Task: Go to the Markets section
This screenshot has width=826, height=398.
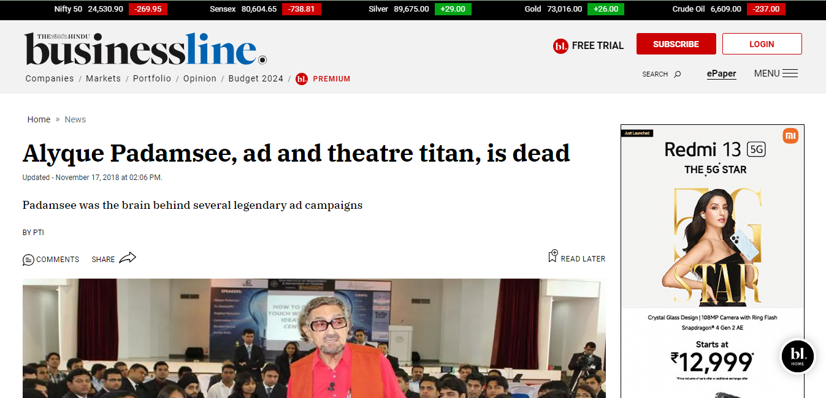Action: click(103, 78)
